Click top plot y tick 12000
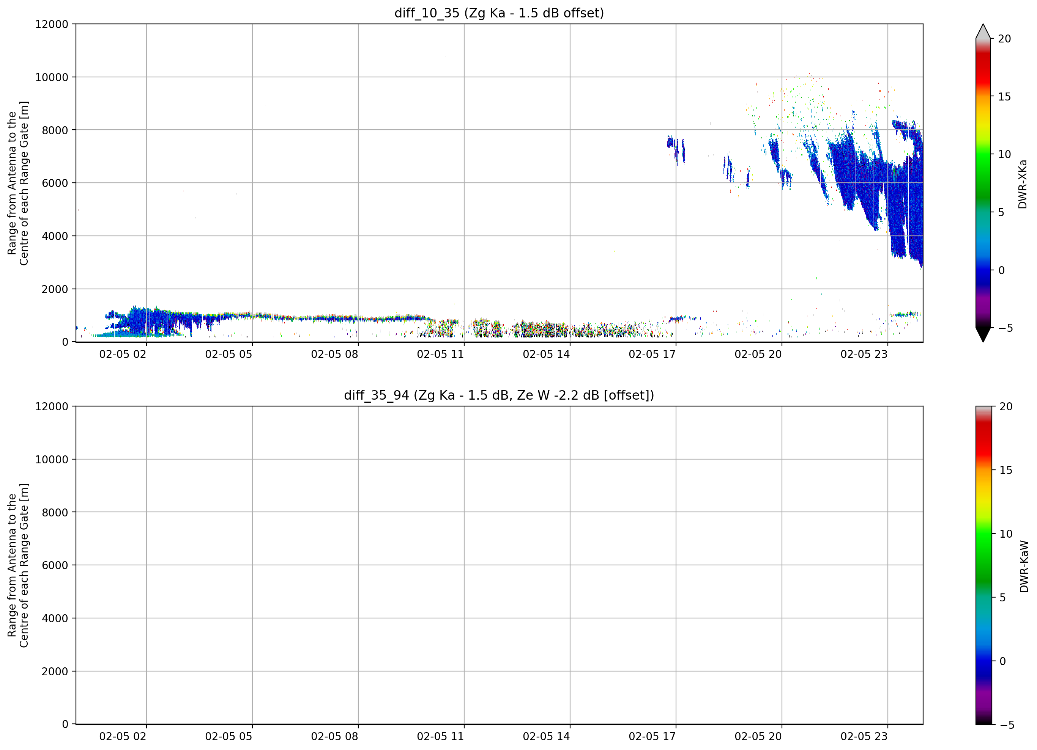Image resolution: width=1037 pixels, height=750 pixels. 52,24
